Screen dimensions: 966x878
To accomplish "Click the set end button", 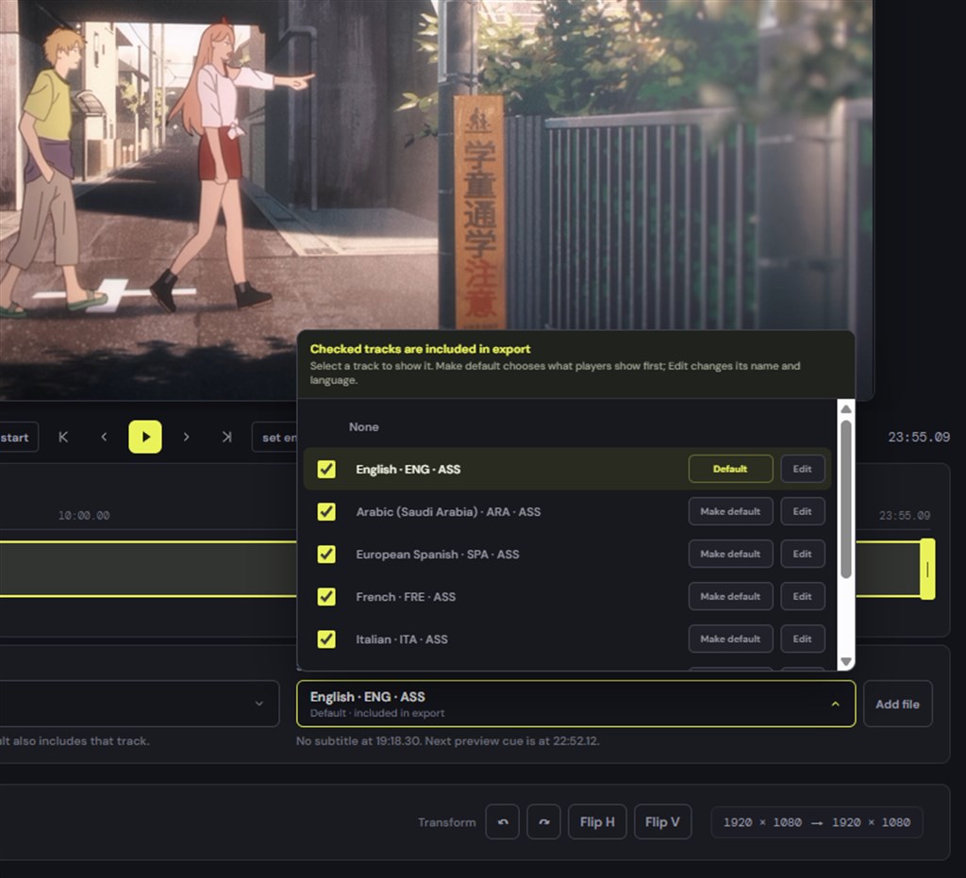I will point(275,438).
